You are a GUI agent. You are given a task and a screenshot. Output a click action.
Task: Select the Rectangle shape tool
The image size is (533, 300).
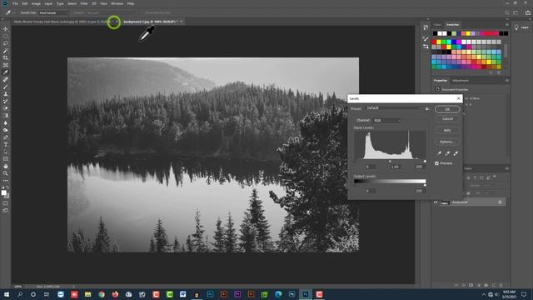[6, 159]
